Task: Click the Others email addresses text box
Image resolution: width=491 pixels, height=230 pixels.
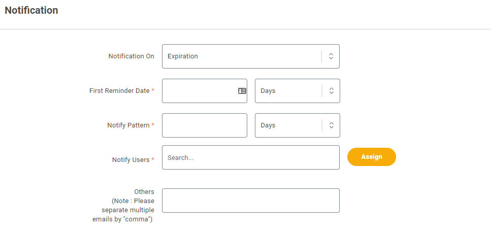Action: point(250,201)
